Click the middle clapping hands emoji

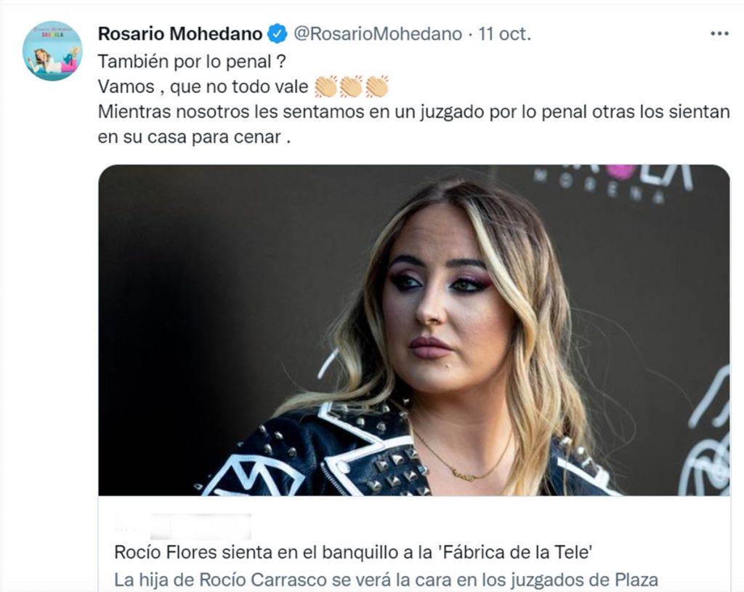pos(352,87)
